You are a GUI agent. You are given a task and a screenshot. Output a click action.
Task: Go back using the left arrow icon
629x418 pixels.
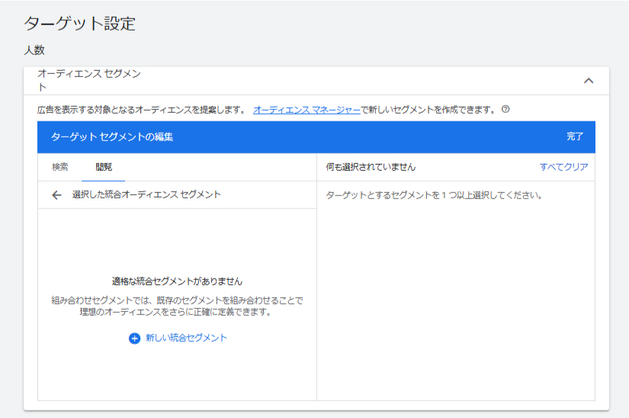click(x=56, y=195)
